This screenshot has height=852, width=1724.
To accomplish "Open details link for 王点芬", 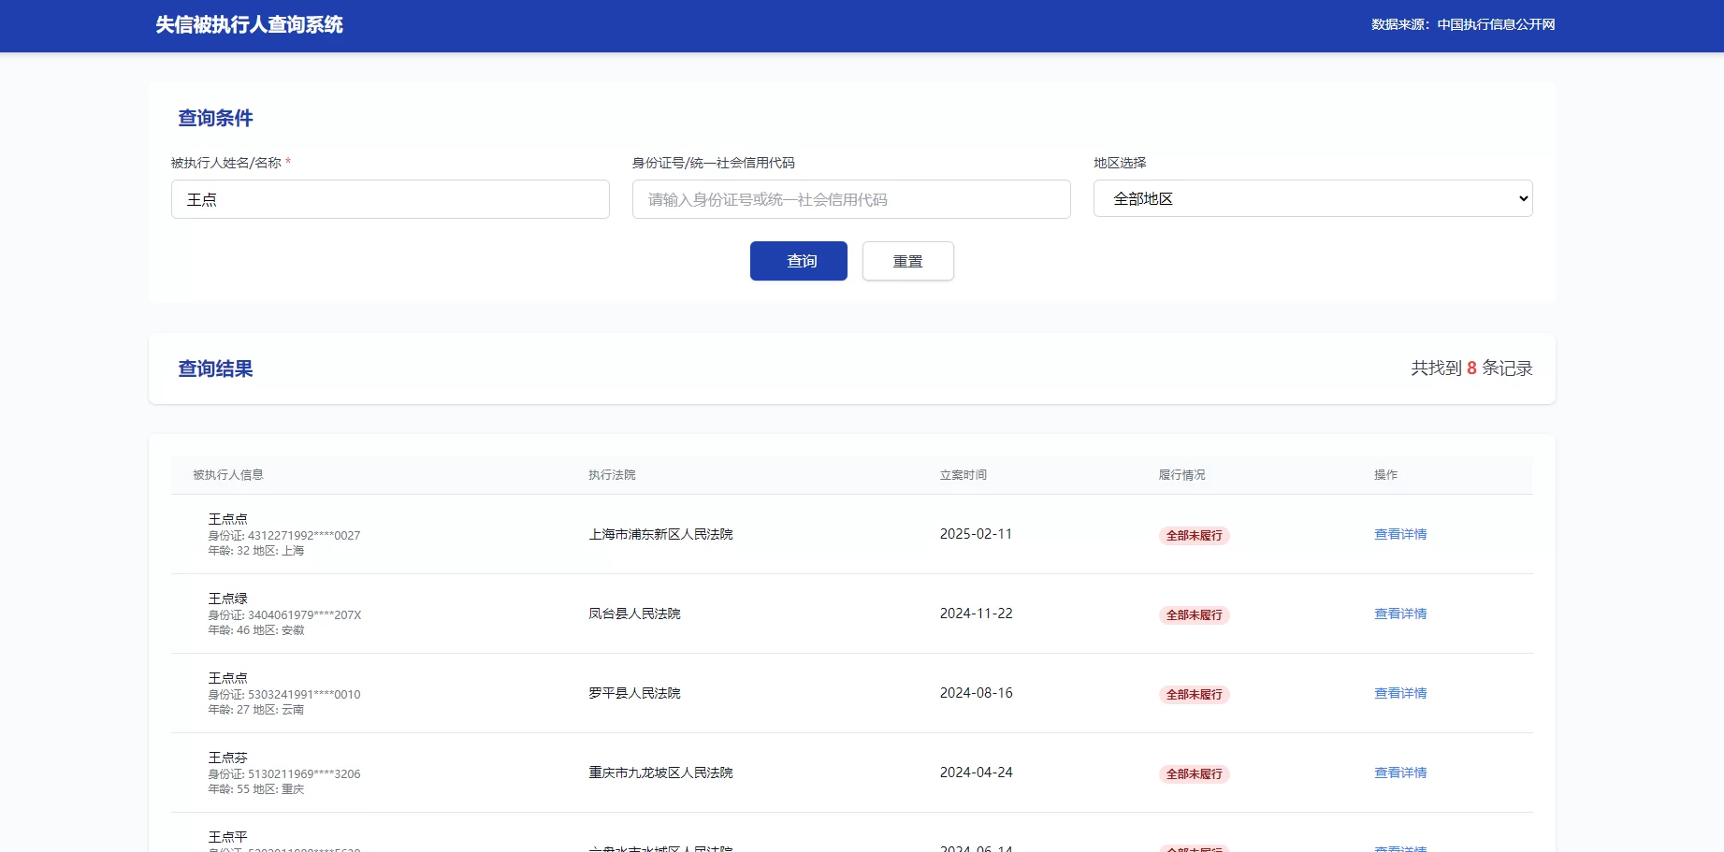I will pyautogui.click(x=1399, y=773).
